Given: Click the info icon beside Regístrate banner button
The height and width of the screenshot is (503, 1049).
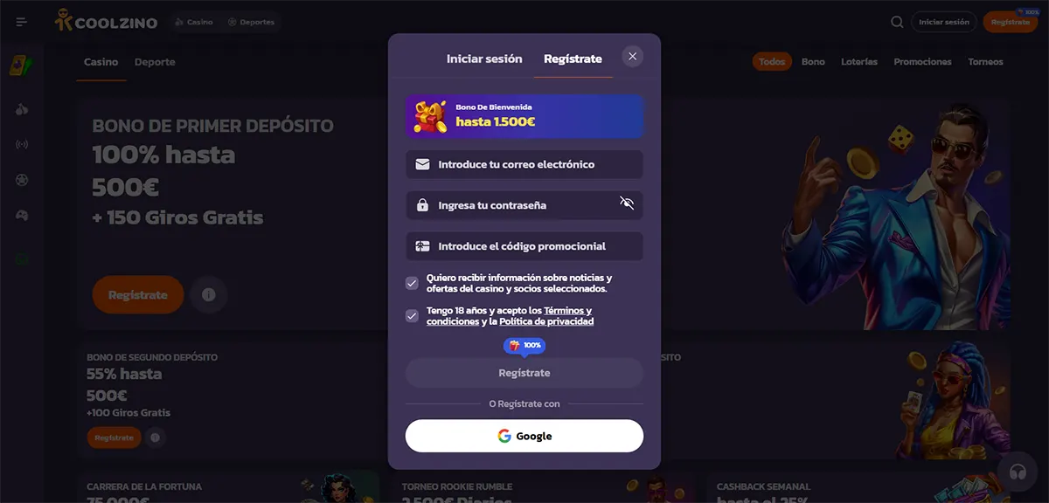Looking at the screenshot, I should point(208,295).
